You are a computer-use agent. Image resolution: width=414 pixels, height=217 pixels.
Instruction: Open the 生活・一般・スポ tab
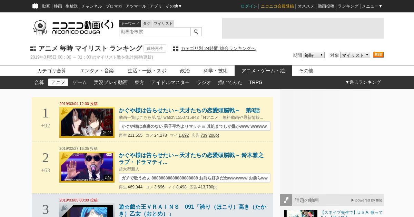click(x=147, y=71)
